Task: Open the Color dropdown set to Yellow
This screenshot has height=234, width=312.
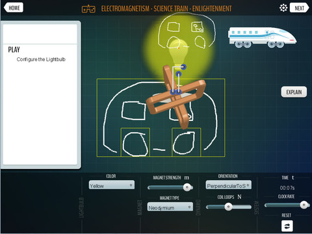Action: pos(112,185)
